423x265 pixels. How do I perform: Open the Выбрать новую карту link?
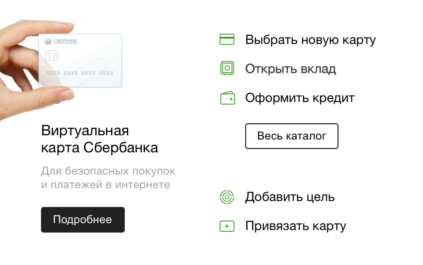point(311,40)
